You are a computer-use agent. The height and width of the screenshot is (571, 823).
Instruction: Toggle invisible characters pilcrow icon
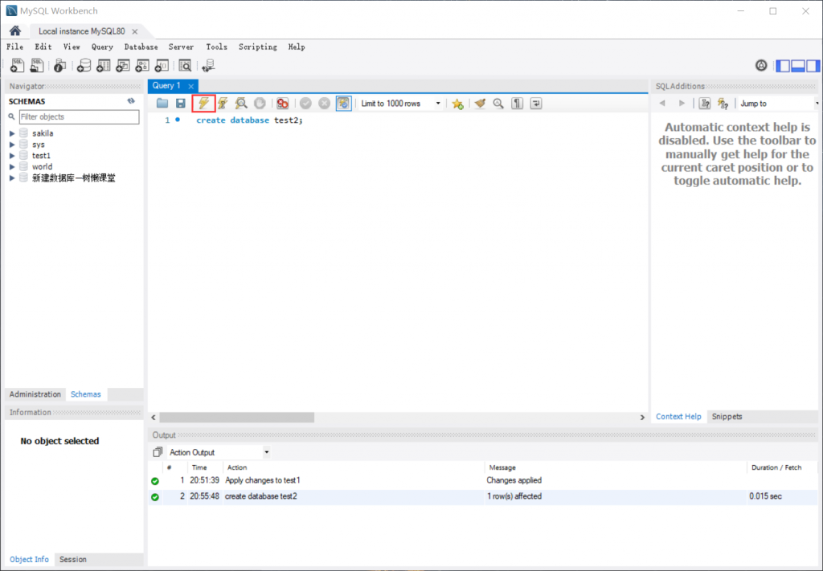pyautogui.click(x=517, y=104)
